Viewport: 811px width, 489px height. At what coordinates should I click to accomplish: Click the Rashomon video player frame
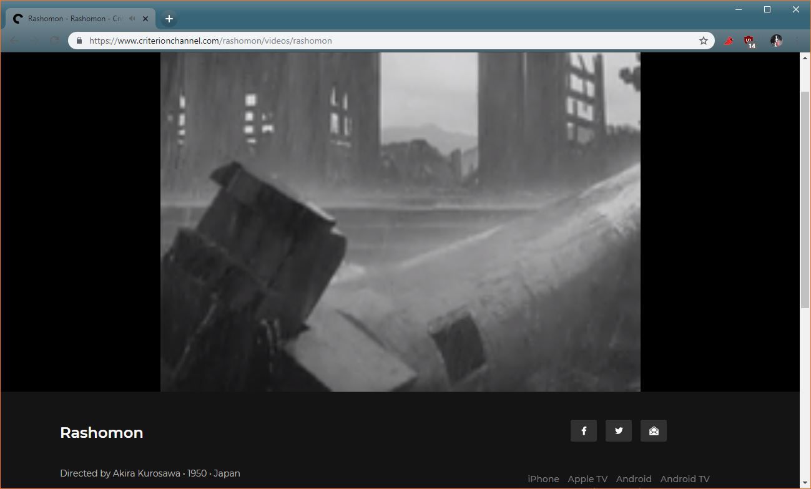(400, 222)
